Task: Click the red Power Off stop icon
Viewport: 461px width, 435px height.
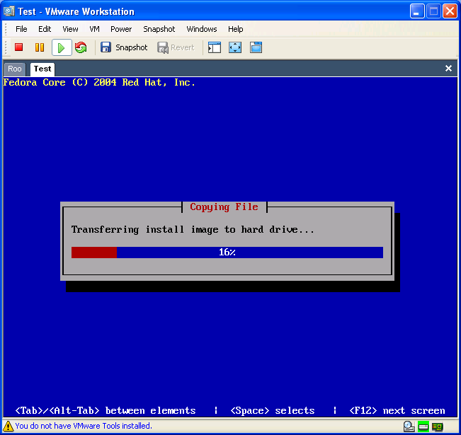Action: pos(19,47)
